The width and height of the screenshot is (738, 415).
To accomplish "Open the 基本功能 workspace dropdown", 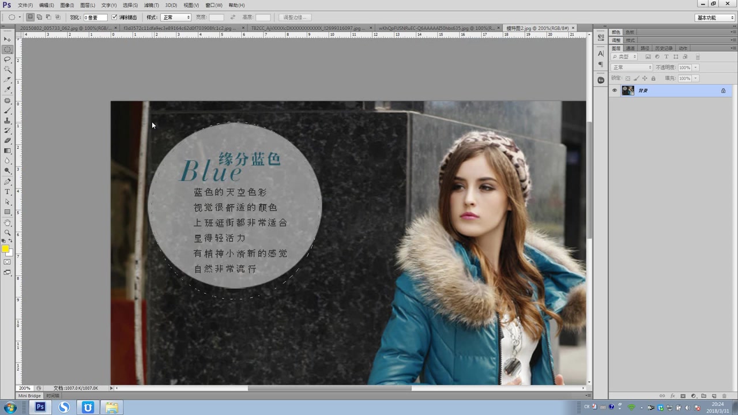I will tap(714, 17).
